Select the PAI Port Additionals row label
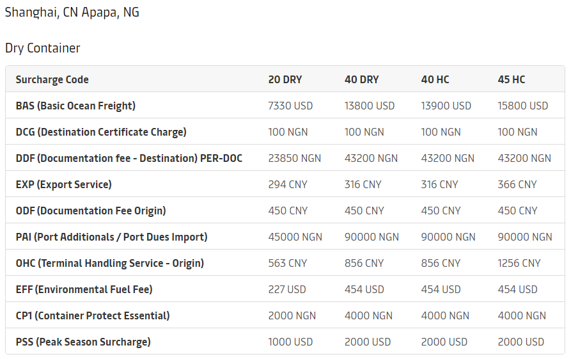Screen dimensions: 571x359 [111, 237]
